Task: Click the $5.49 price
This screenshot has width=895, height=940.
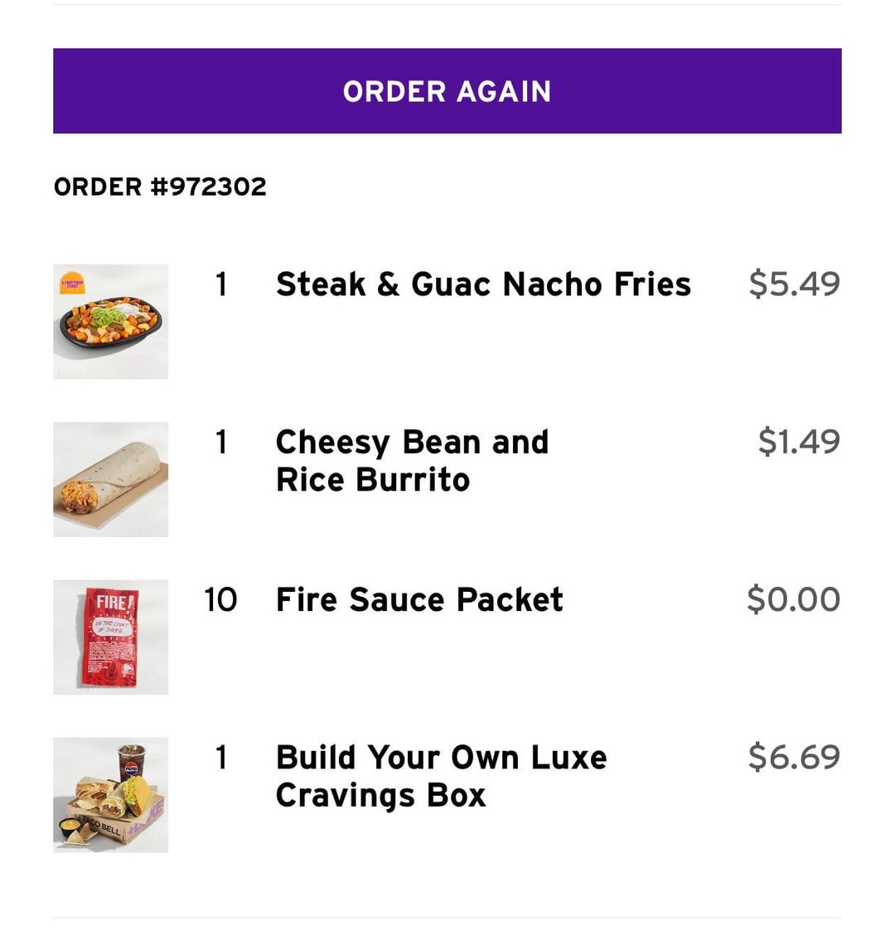Action: coord(794,284)
